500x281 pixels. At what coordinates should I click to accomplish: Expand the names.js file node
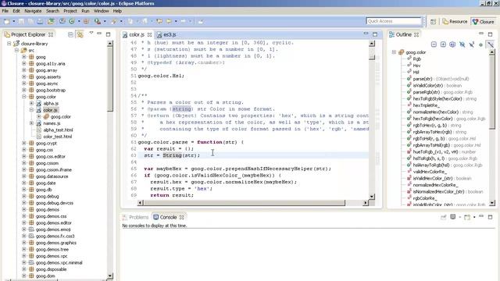(x=31, y=123)
